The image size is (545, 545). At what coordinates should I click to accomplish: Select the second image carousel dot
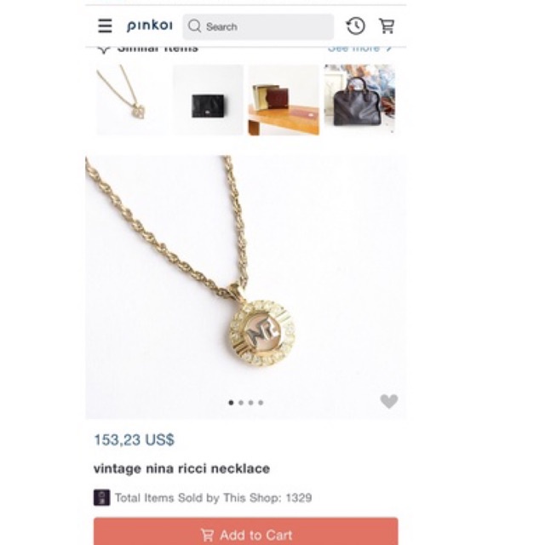[x=241, y=403]
